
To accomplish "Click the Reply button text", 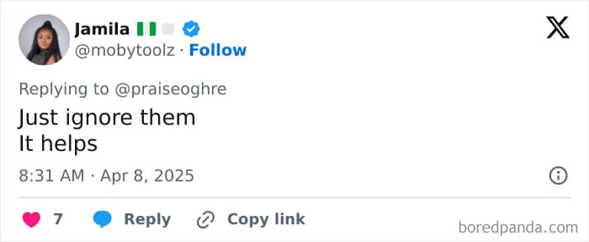I will [147, 219].
